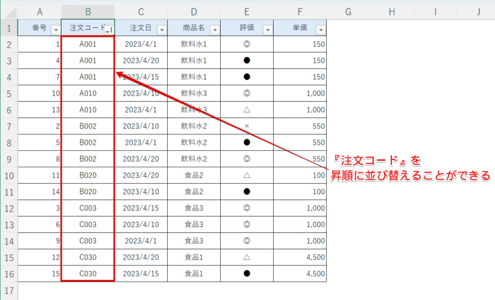Select row 16 header
The height and width of the screenshot is (300, 495).
(9, 274)
